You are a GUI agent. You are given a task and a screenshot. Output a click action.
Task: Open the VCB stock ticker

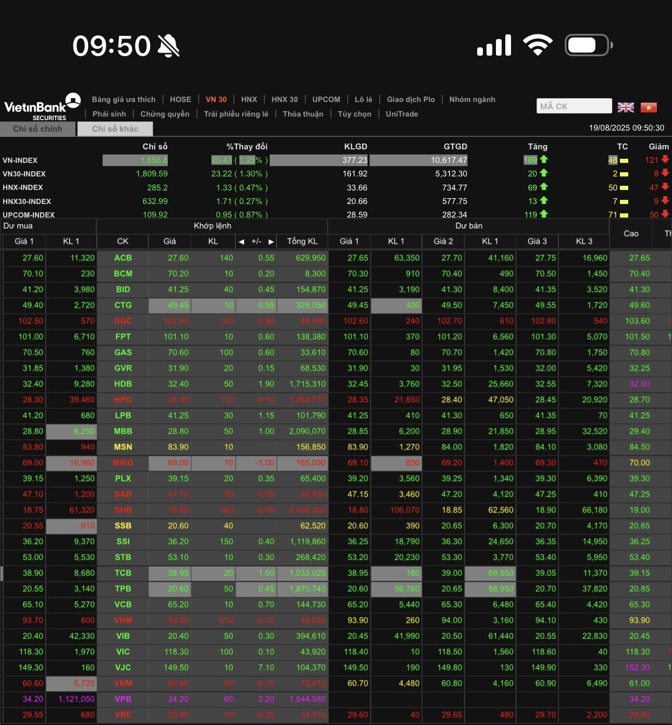[123, 605]
